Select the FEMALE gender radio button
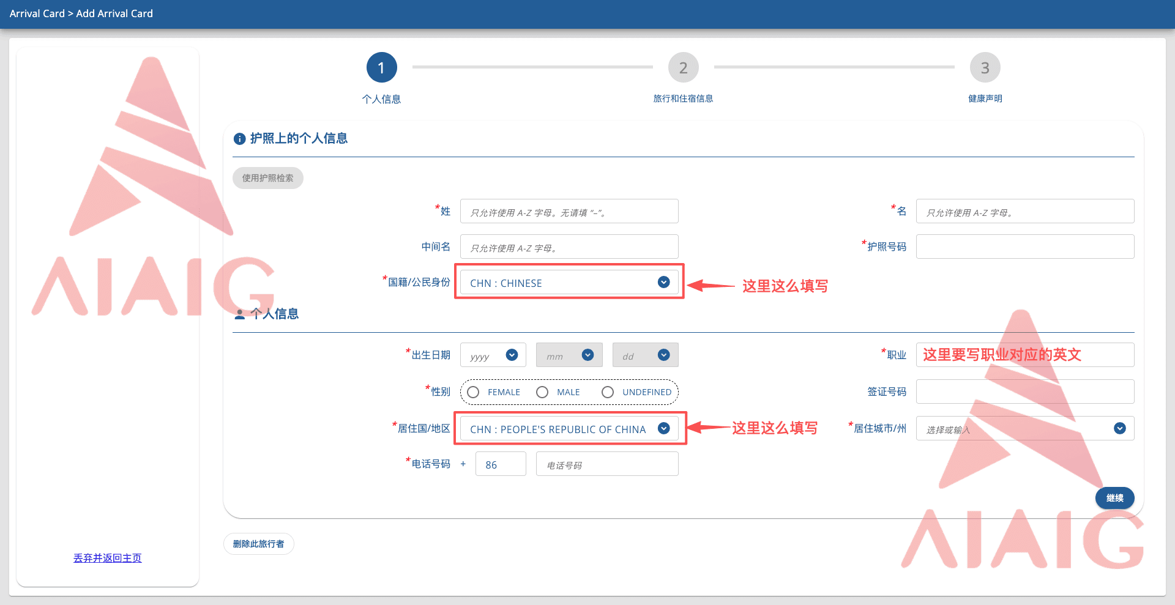 pos(473,392)
